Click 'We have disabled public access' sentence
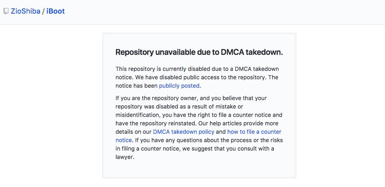 click(201, 78)
